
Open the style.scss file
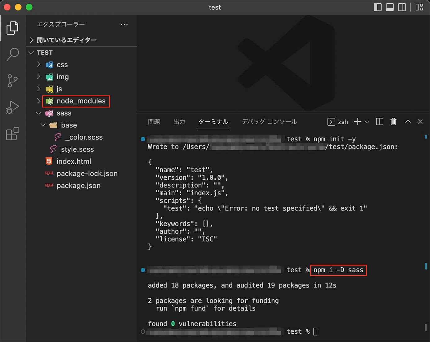pos(77,149)
